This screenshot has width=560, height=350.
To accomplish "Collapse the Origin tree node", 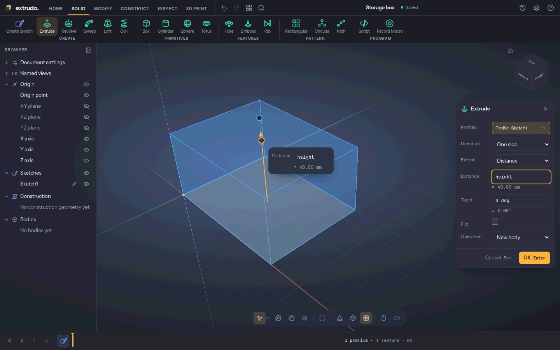I will click(7, 84).
